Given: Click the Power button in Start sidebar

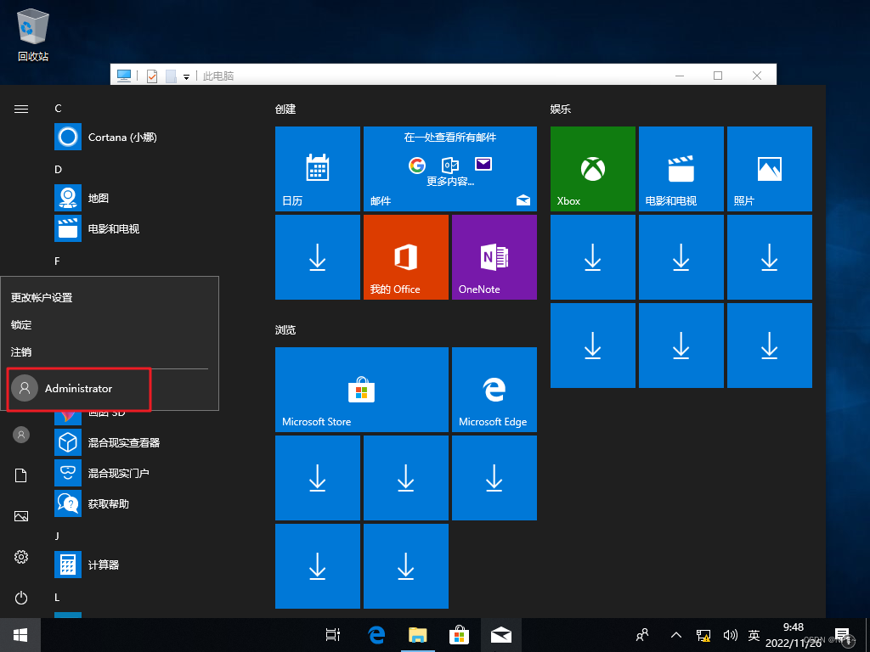Looking at the screenshot, I should pyautogui.click(x=21, y=598).
